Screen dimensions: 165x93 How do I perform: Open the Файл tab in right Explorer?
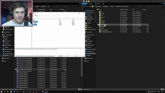(85, 4)
